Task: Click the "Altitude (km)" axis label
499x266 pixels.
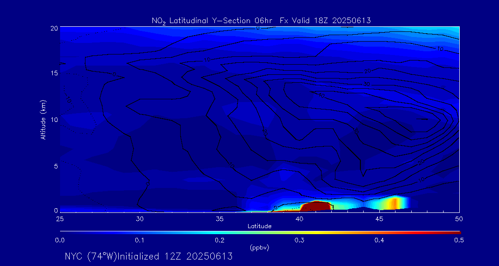Action: [43, 120]
